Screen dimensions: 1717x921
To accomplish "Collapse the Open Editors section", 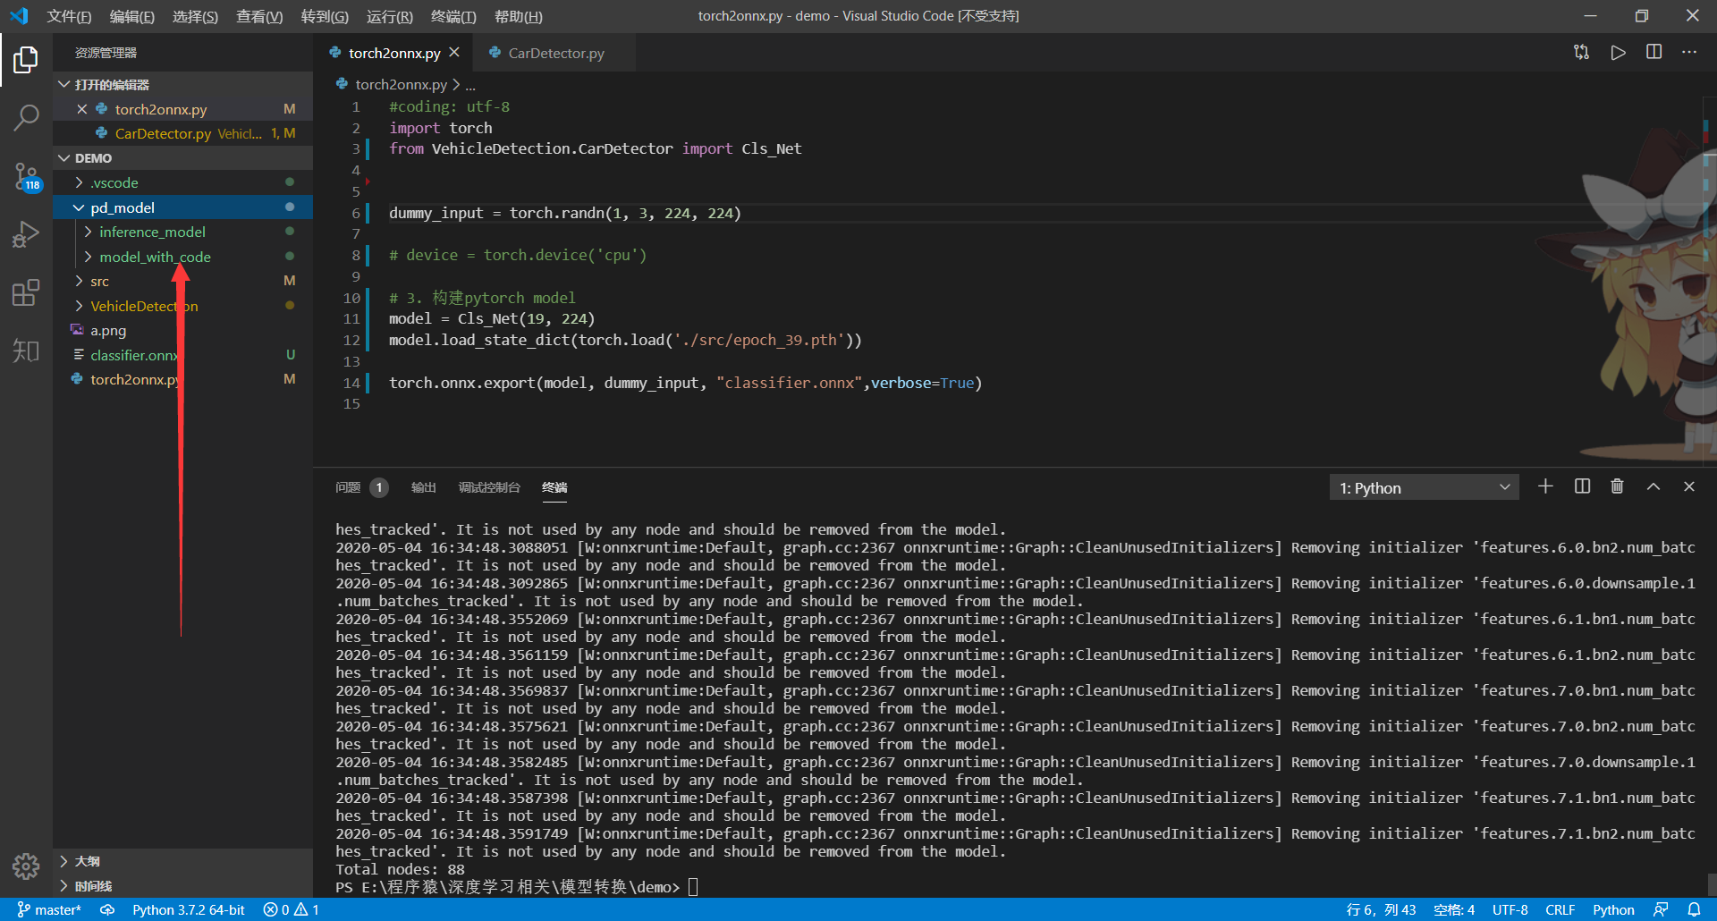I will coord(182,84).
